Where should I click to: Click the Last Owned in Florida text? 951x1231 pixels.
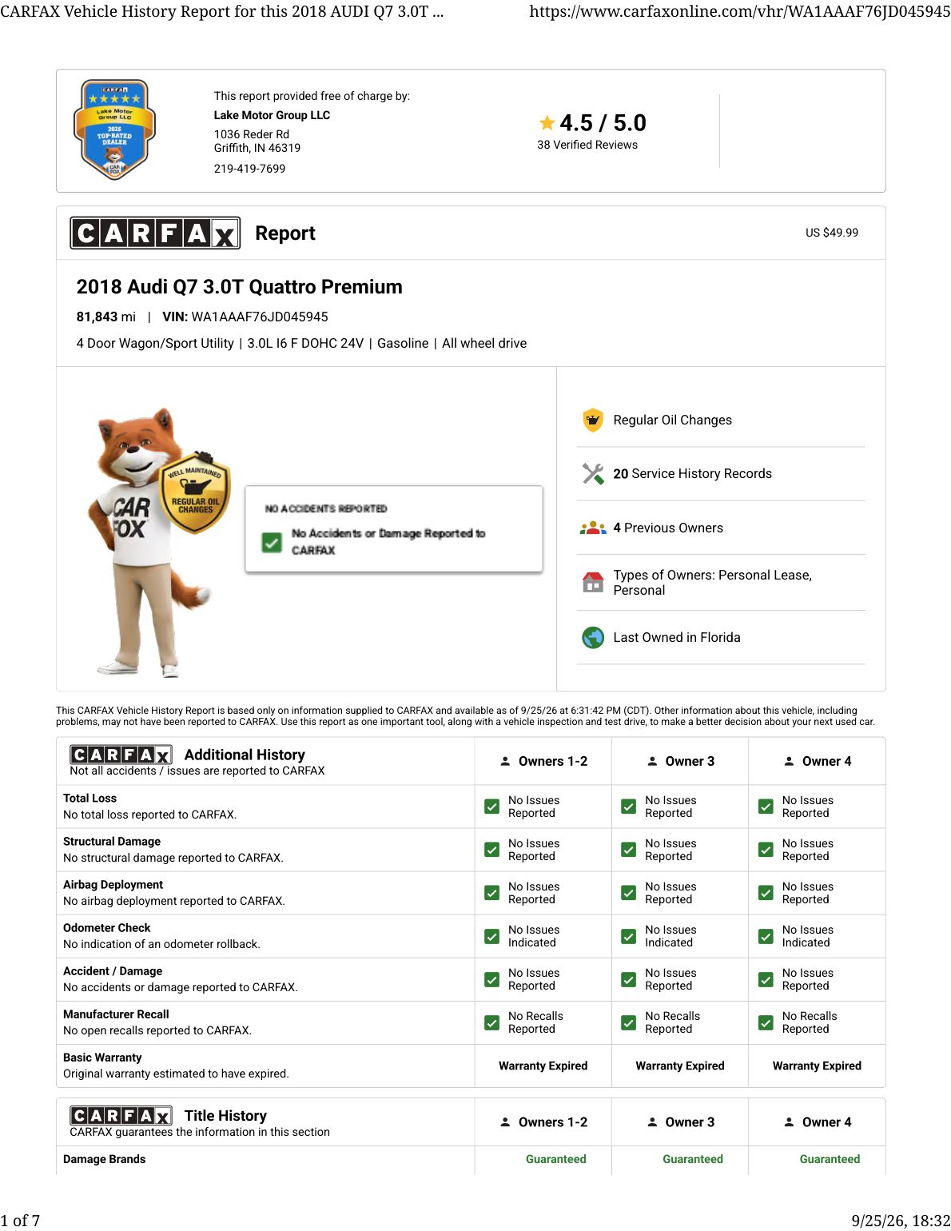coord(677,637)
